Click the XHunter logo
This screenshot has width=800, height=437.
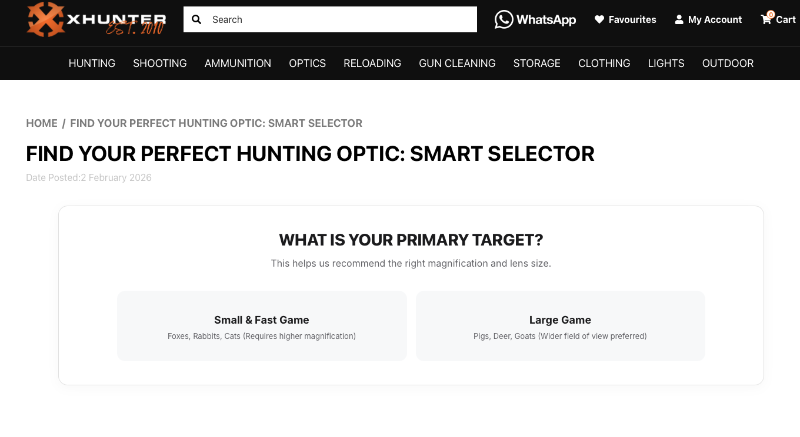coord(96,19)
